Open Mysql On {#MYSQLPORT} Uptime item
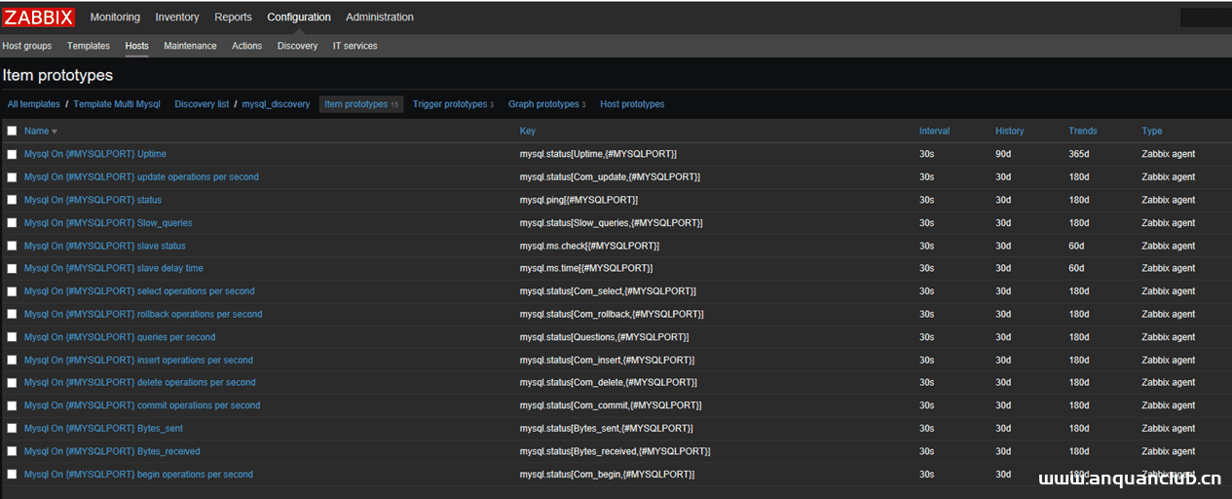The height and width of the screenshot is (499, 1232). click(95, 154)
